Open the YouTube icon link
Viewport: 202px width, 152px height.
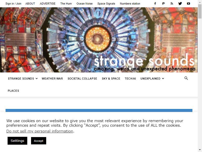coord(188,4)
